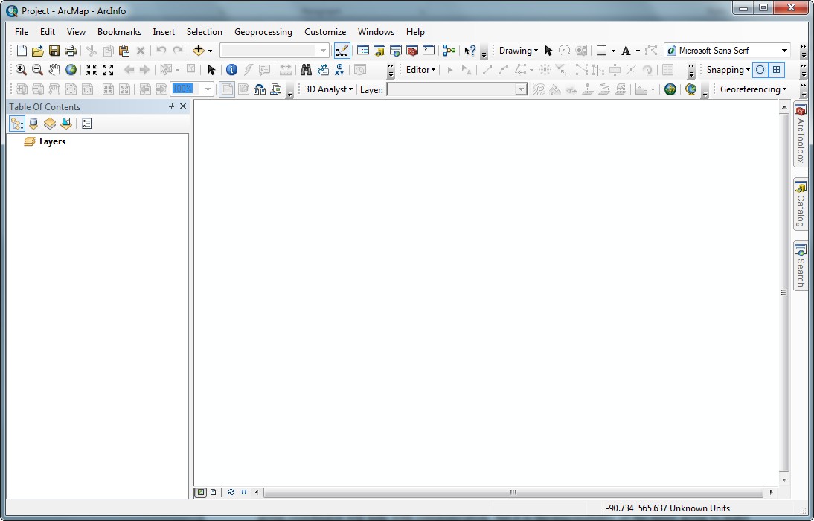Click the horizontal scrollbar of the map
This screenshot has height=521, width=814.
[513, 492]
